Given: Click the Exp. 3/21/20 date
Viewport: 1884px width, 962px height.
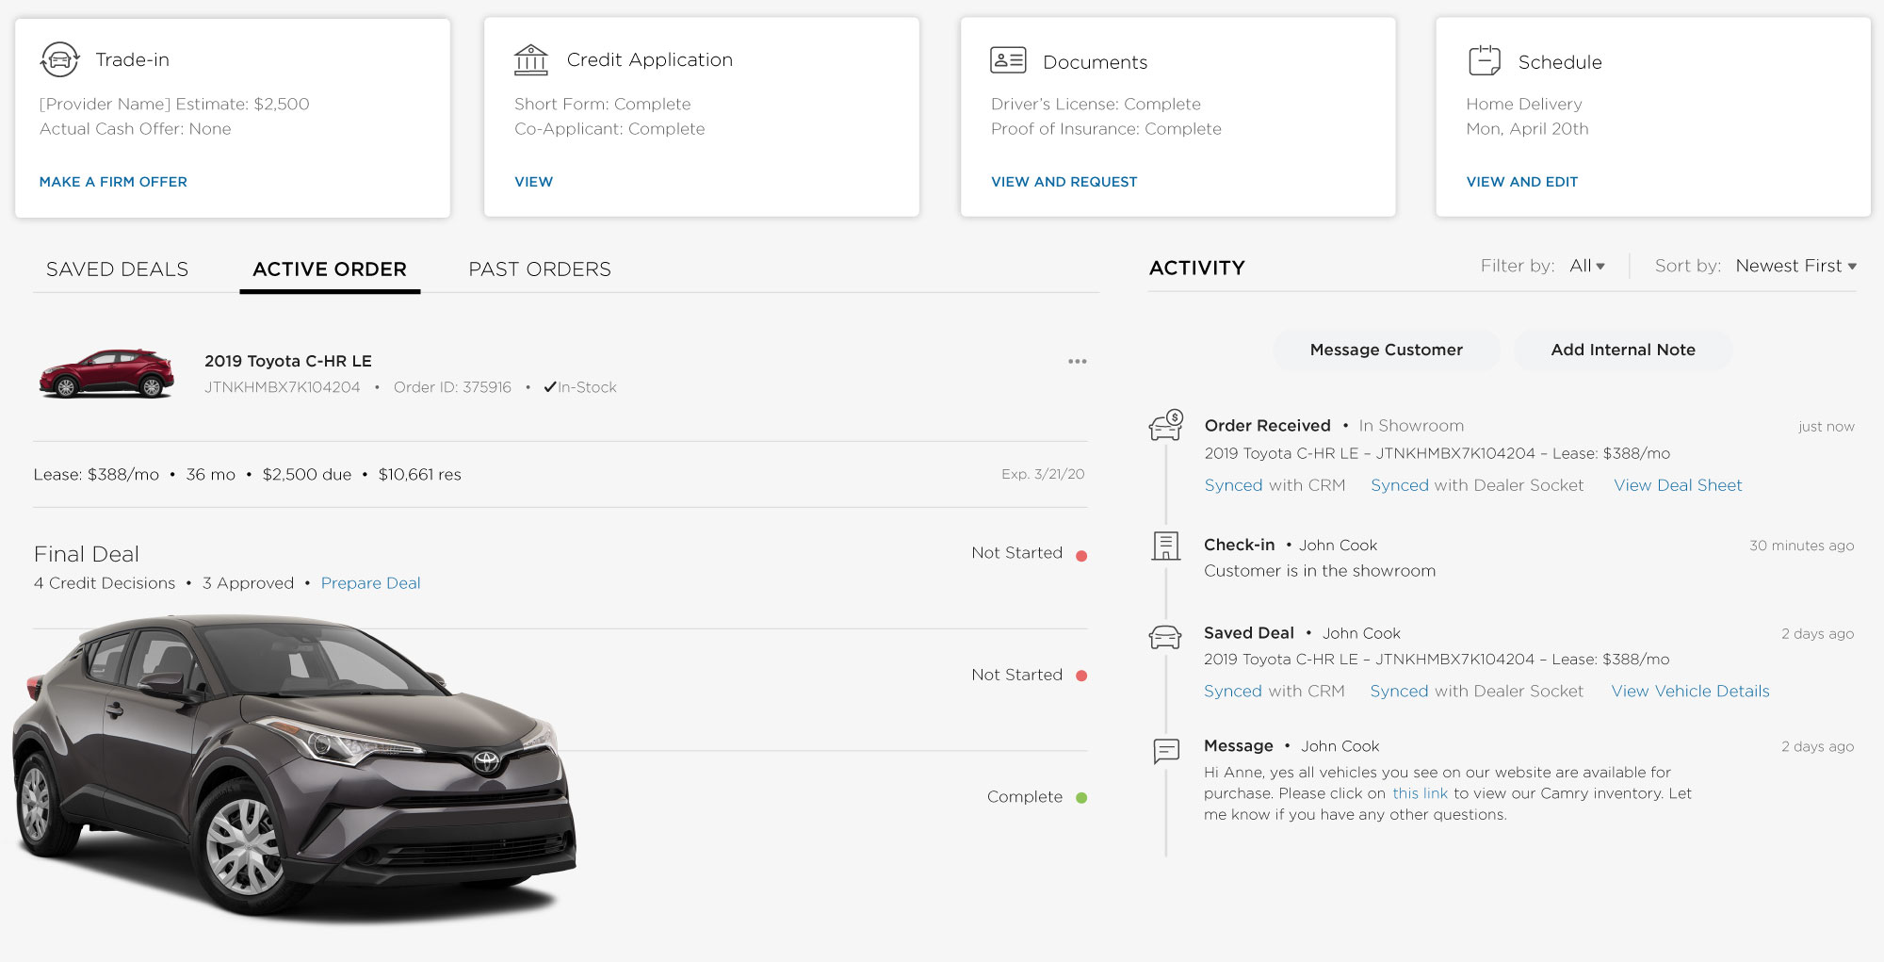Looking at the screenshot, I should 1043,474.
